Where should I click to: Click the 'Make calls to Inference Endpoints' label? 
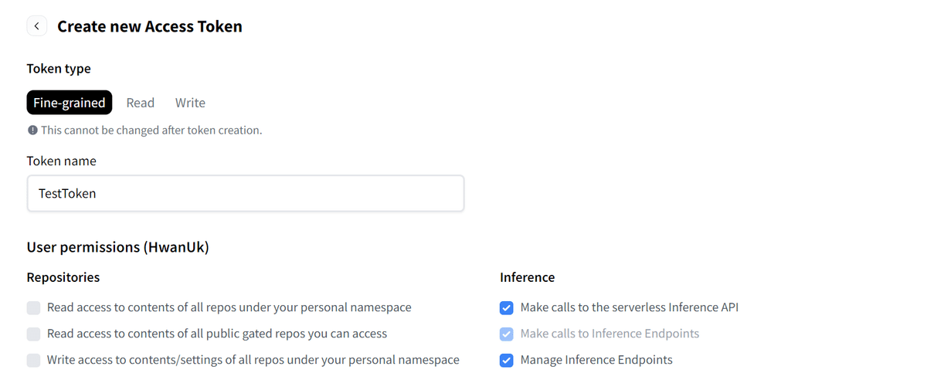610,334
